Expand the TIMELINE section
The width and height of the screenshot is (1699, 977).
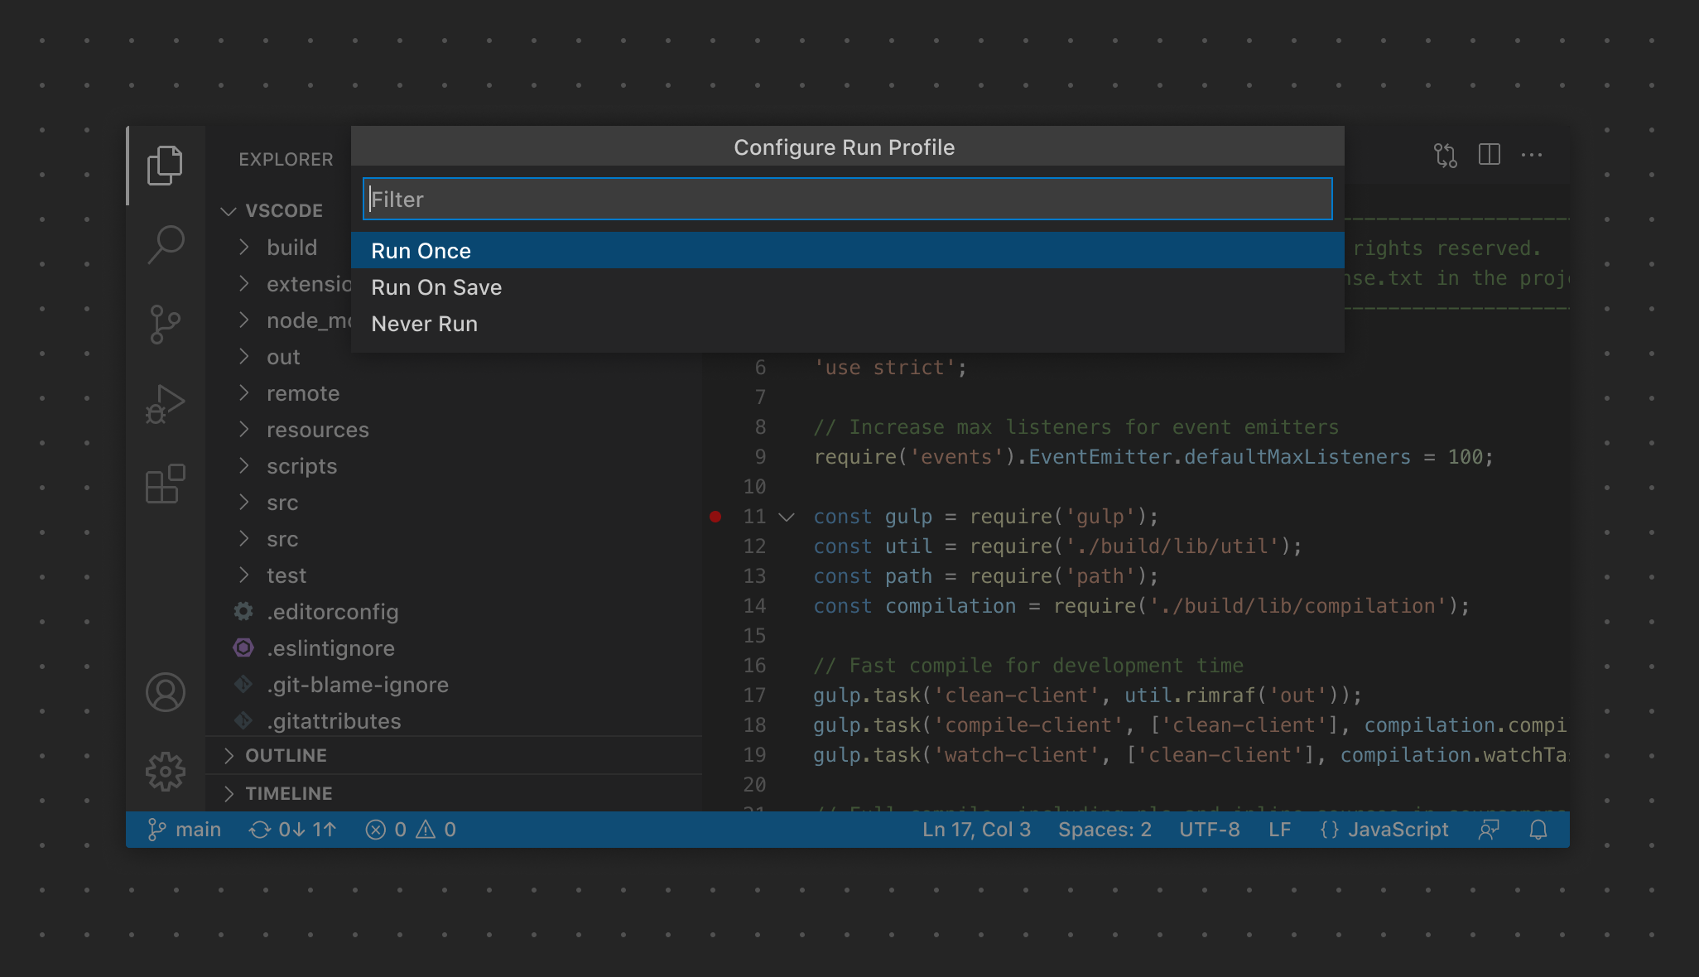[x=288, y=793]
